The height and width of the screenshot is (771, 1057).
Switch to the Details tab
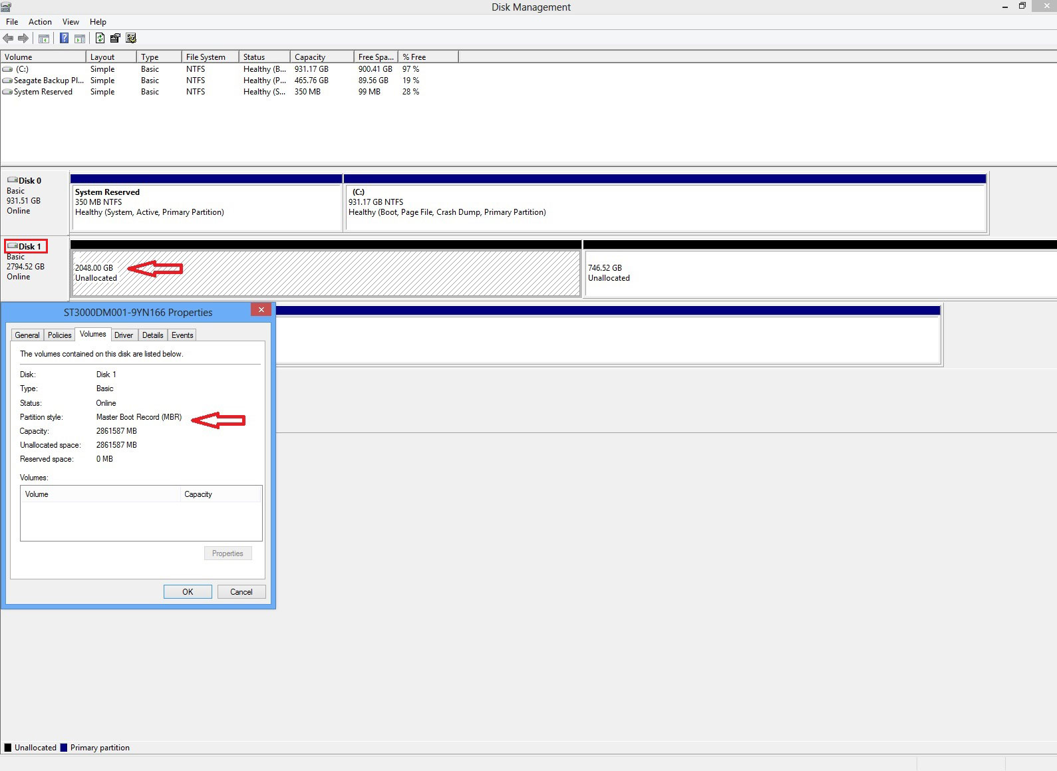click(x=152, y=335)
